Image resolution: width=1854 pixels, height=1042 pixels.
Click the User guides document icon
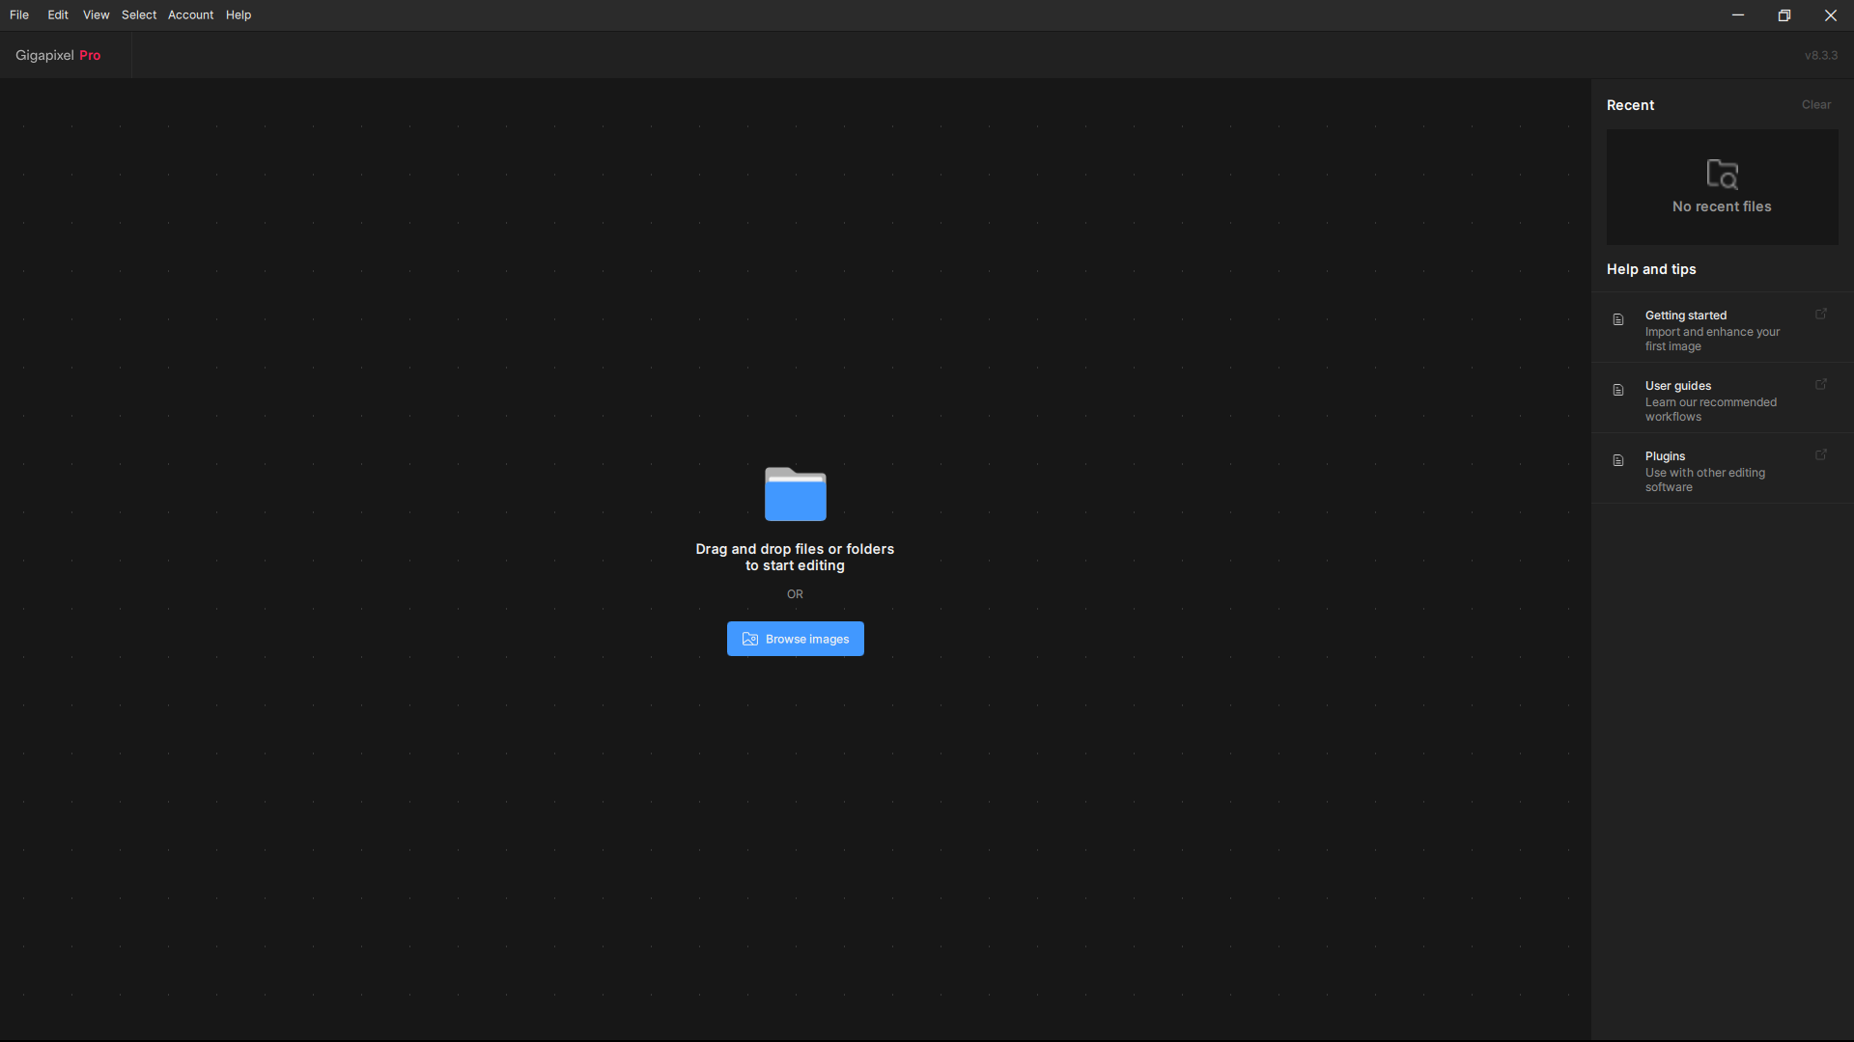coord(1618,390)
